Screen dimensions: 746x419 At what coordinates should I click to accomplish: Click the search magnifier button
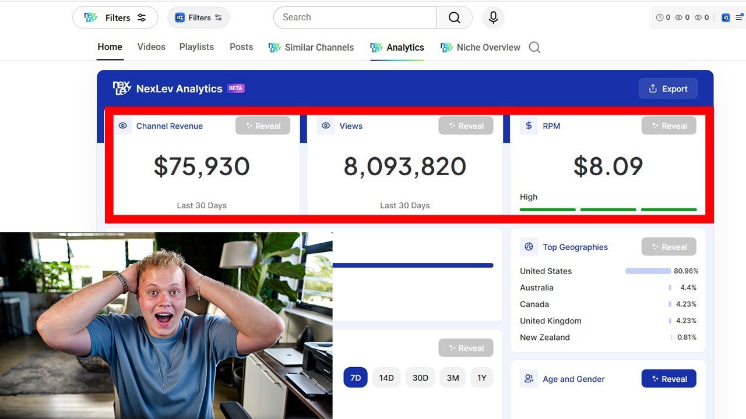tap(455, 17)
